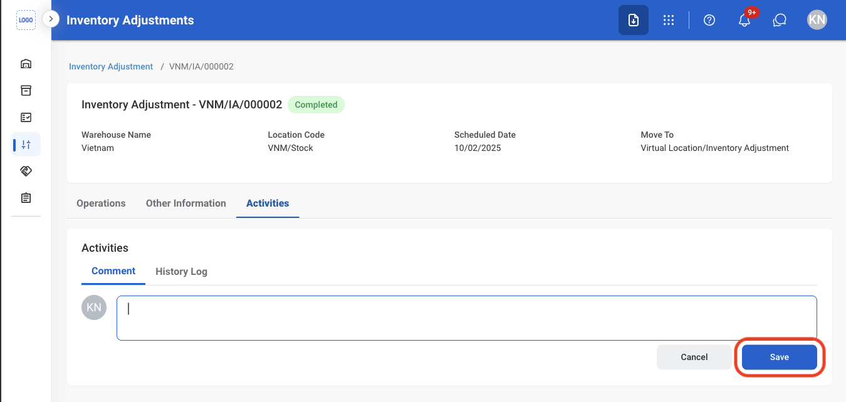Click the LOGO placeholder in the sidebar
This screenshot has height=402, width=846.
(26, 20)
